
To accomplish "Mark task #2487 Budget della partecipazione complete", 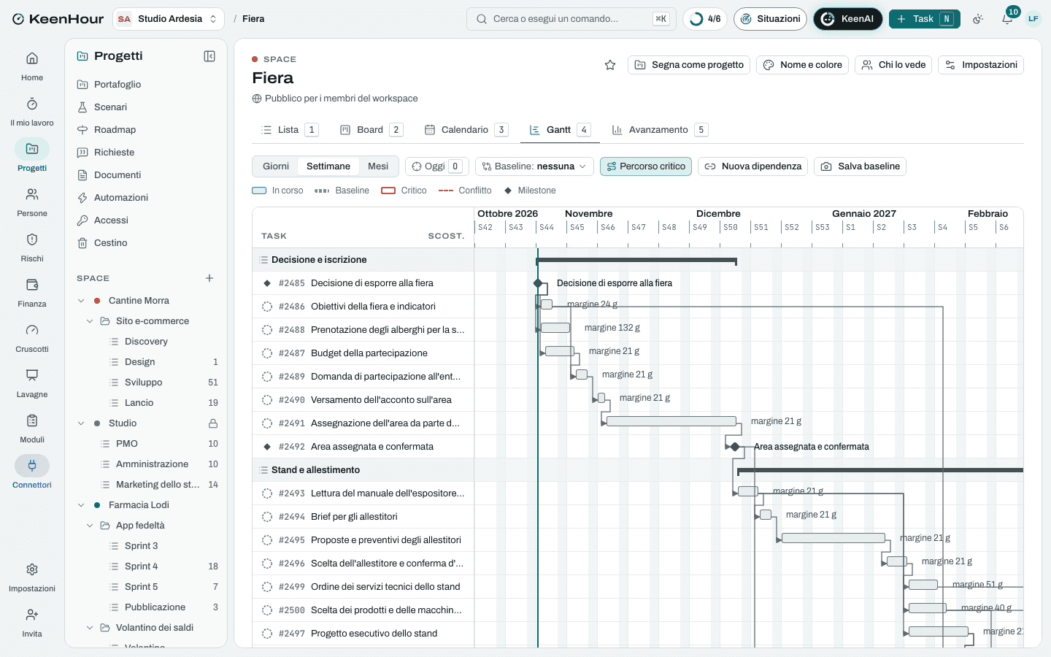I will pos(267,353).
